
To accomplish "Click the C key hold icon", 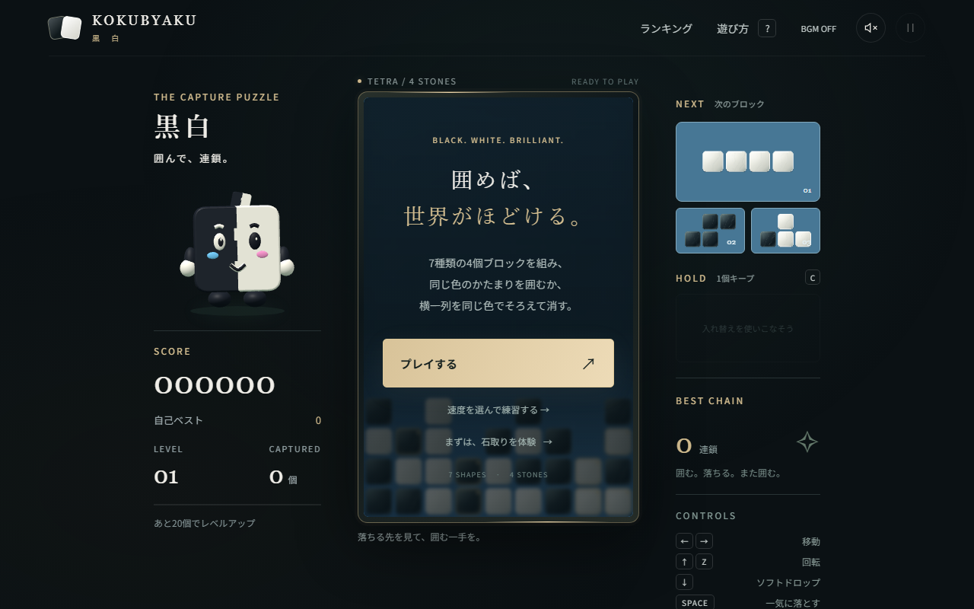I will tap(813, 278).
